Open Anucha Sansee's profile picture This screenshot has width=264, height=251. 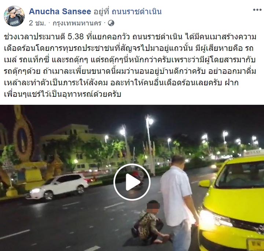coord(14,16)
